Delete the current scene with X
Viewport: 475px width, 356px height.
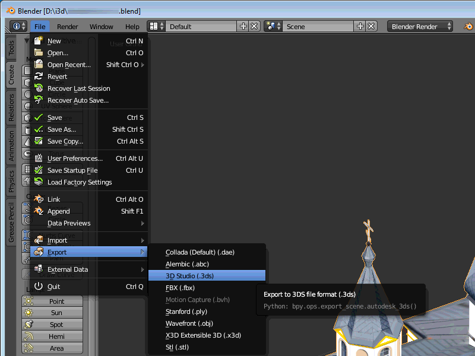pos(372,27)
